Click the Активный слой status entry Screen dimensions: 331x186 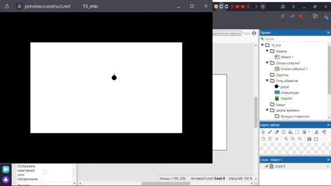pos(208,178)
